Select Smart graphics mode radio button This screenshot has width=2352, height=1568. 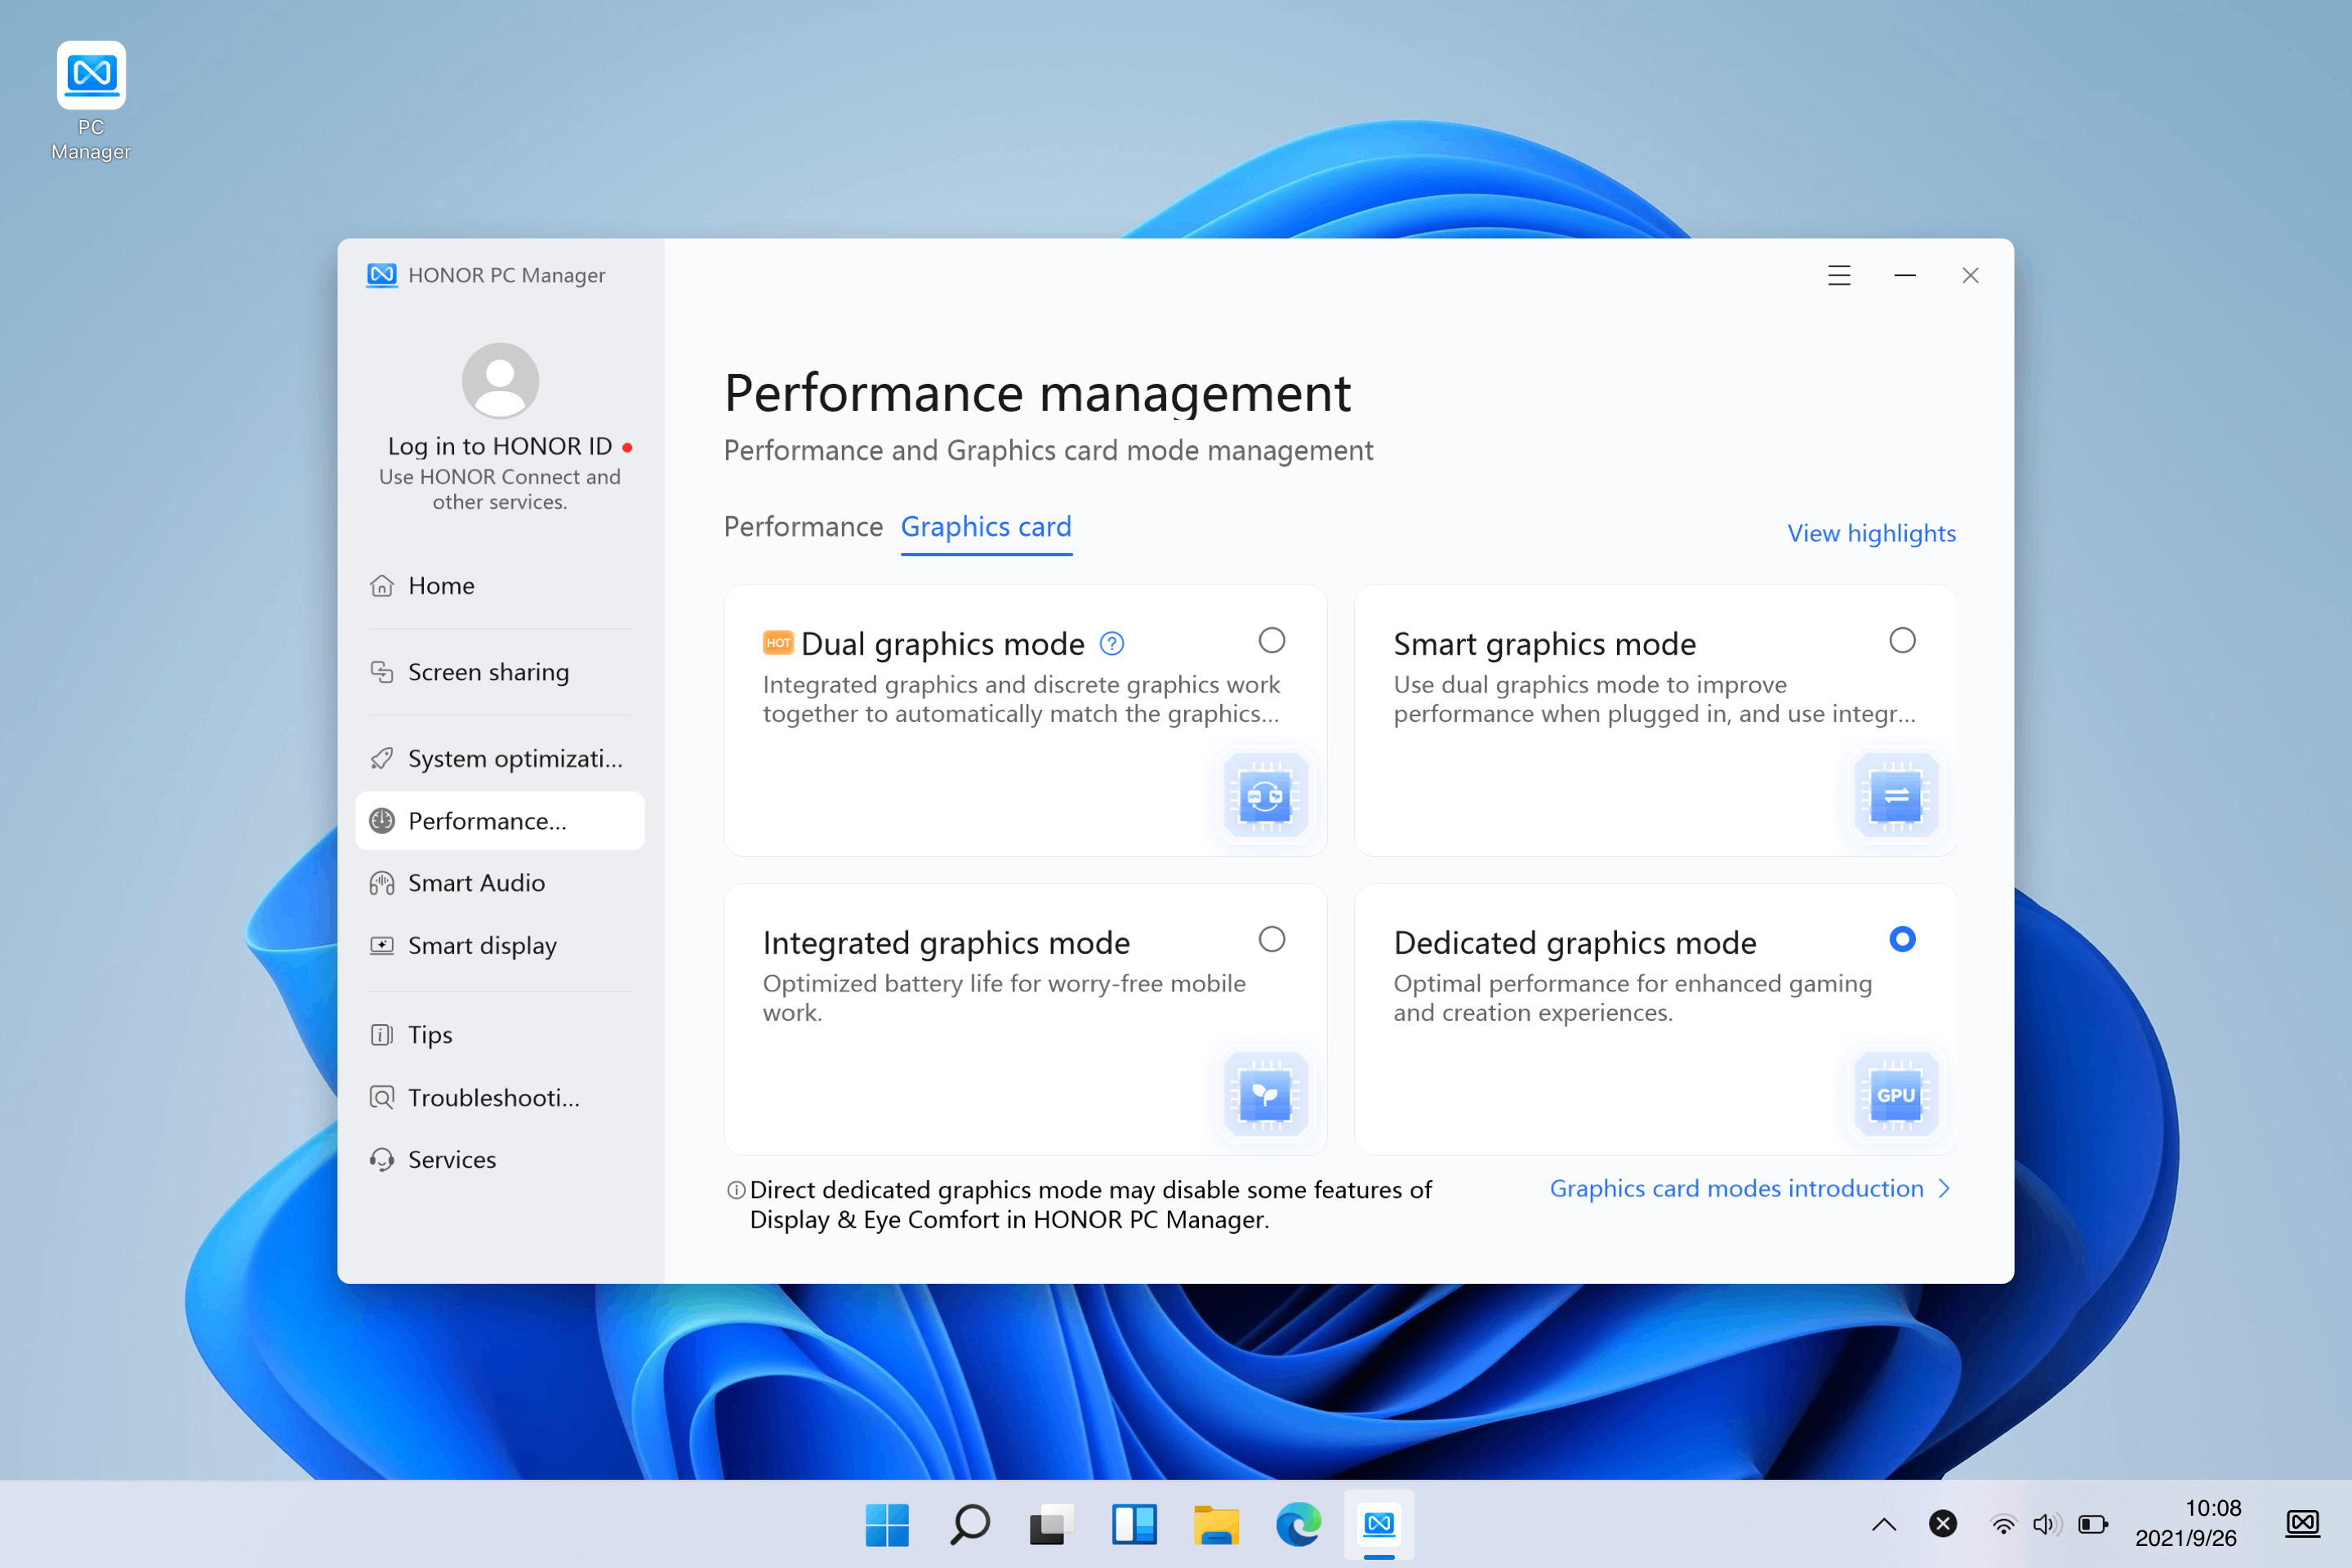point(1903,640)
